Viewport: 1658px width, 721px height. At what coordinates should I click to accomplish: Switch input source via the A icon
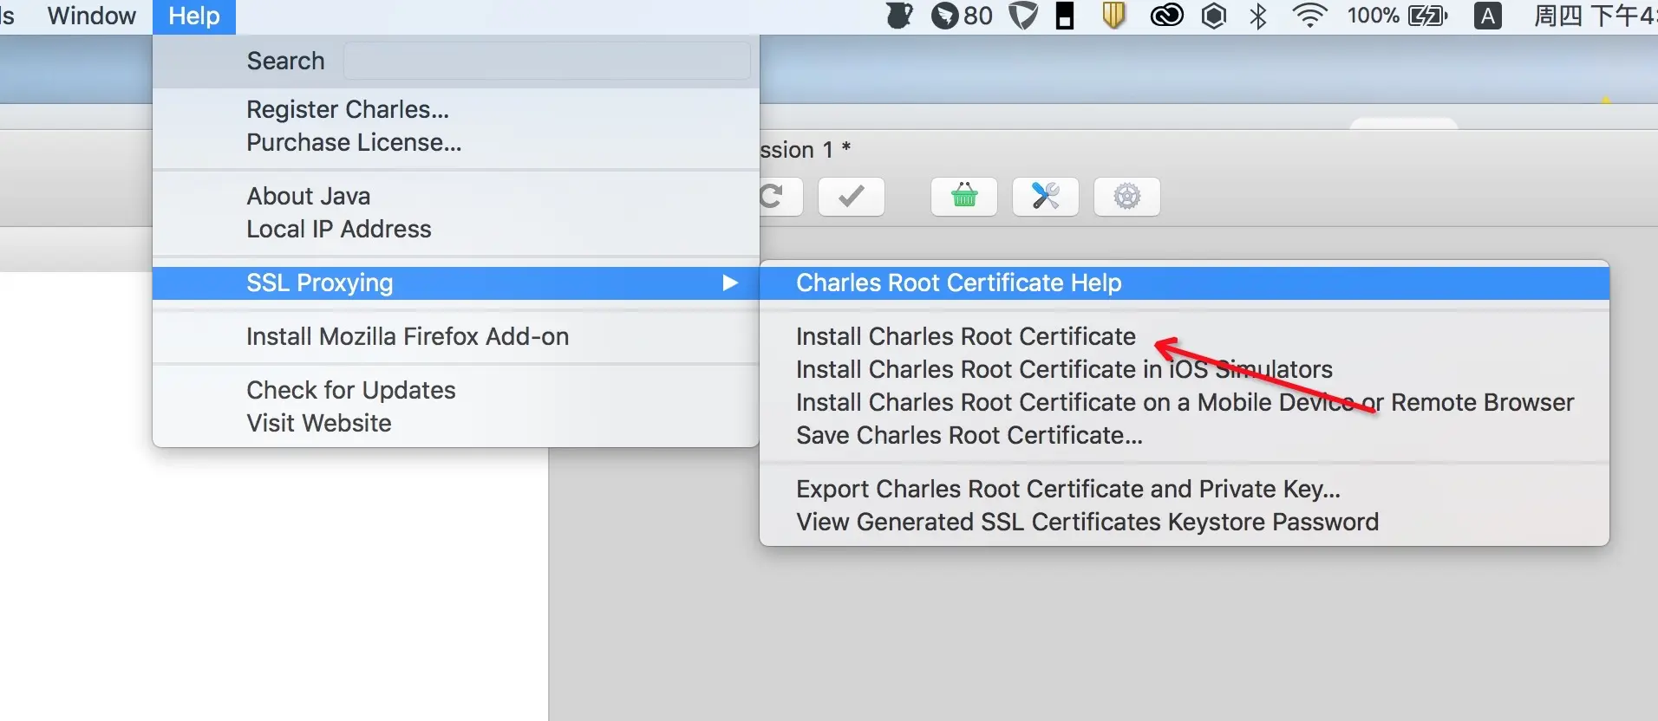pos(1488,16)
